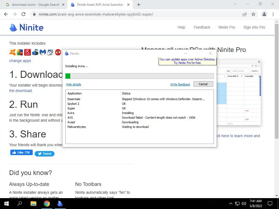This screenshot has width=279, height=209.
Task: Click the Ninite Pro screenshot thumbnail
Action: pyautogui.click(x=239, y=93)
